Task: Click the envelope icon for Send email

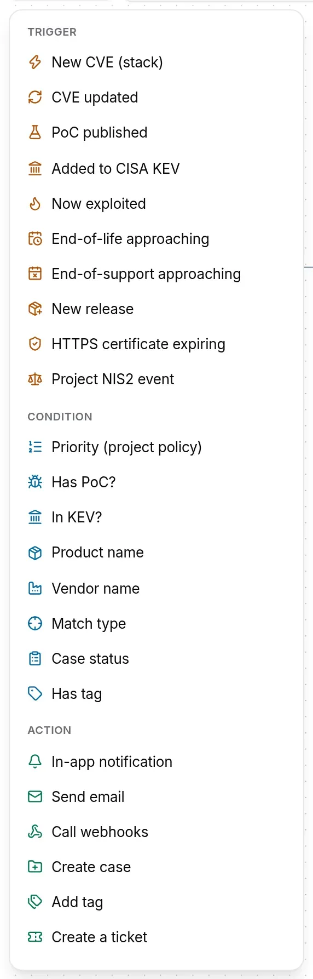Action: (35, 797)
